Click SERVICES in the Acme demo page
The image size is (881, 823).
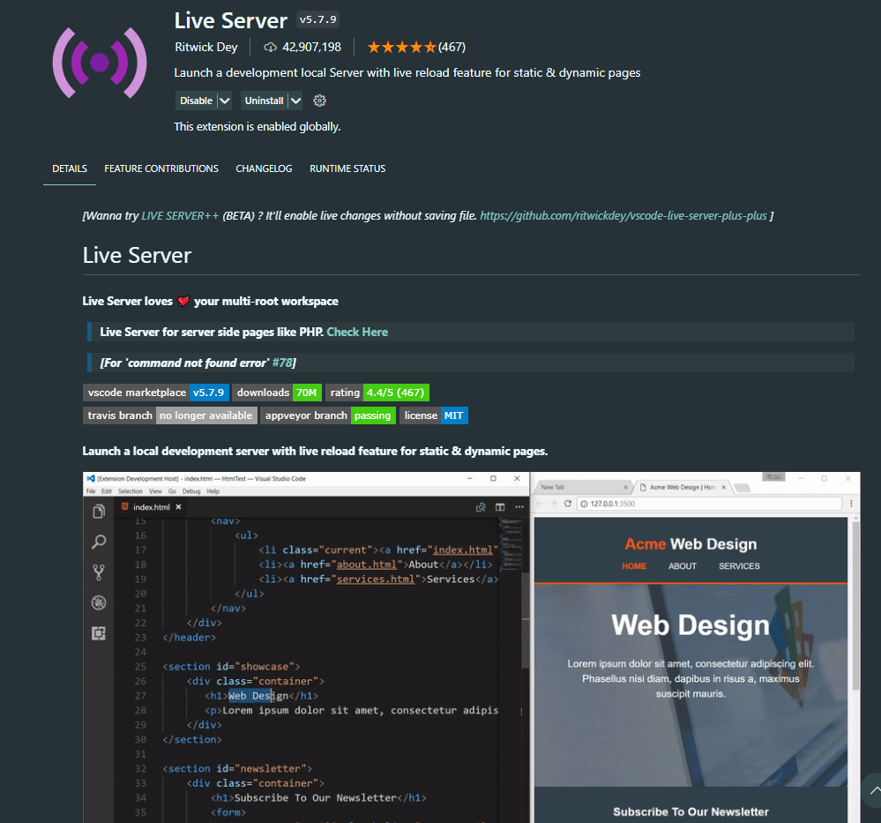coord(739,566)
